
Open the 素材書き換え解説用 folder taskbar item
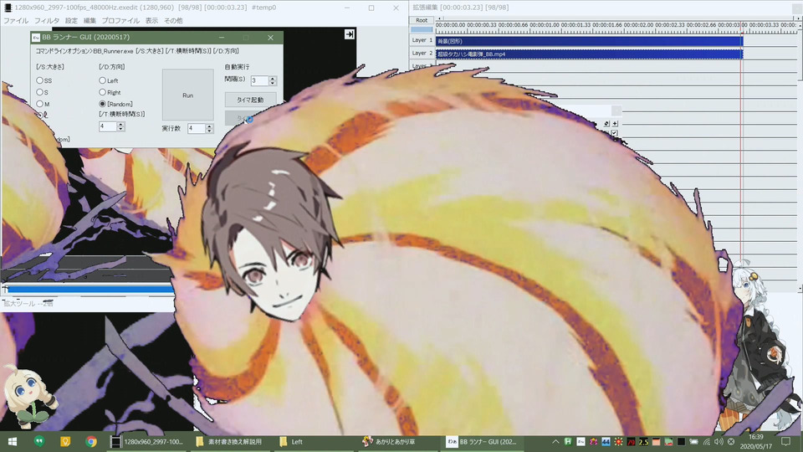click(229, 441)
